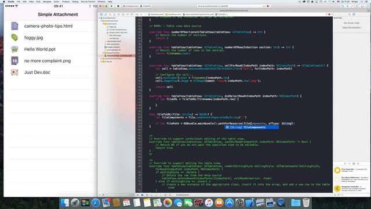This screenshot has height=209, width=371.
Task: Switch to the Standard editor mode
Action: point(343,6)
